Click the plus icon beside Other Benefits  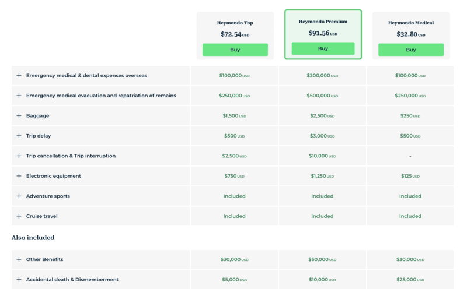tap(19, 259)
